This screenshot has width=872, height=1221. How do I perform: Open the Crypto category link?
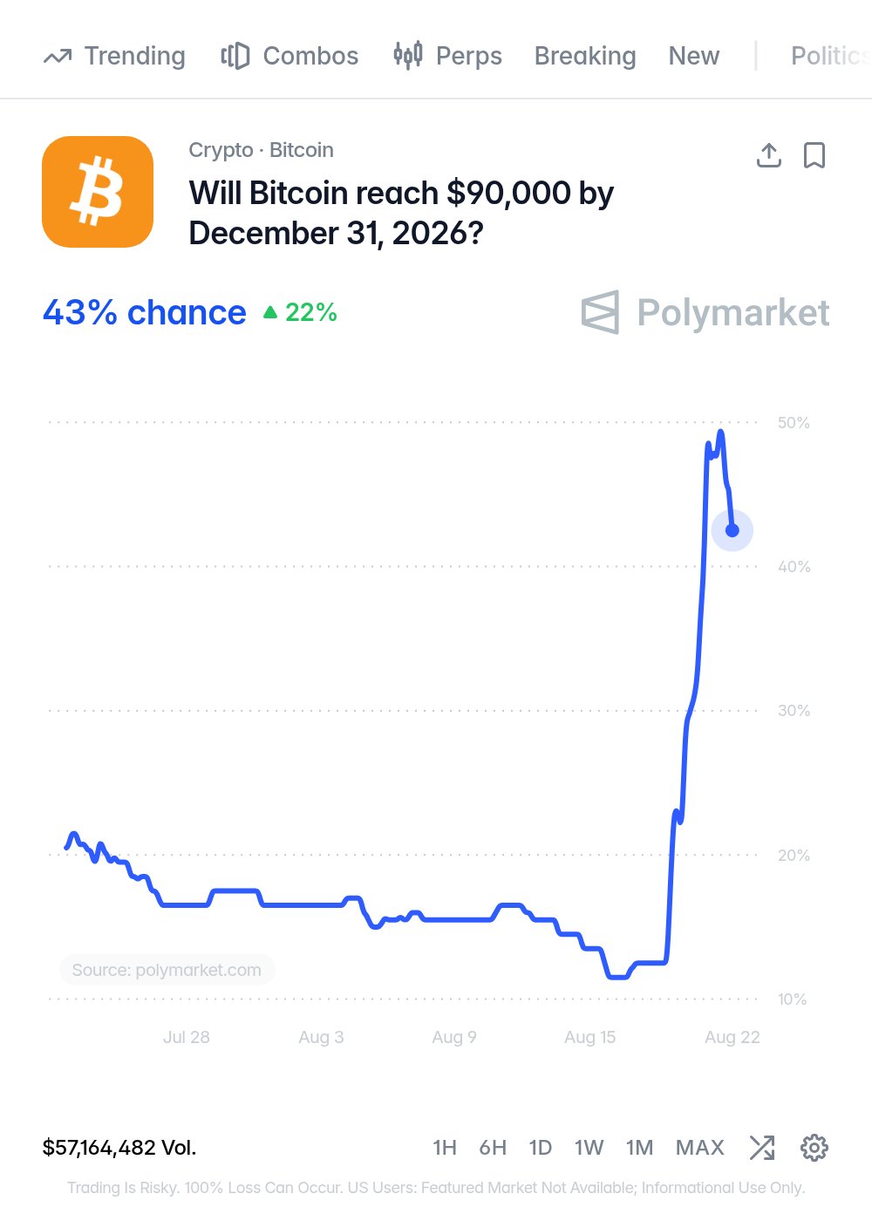[x=221, y=150]
